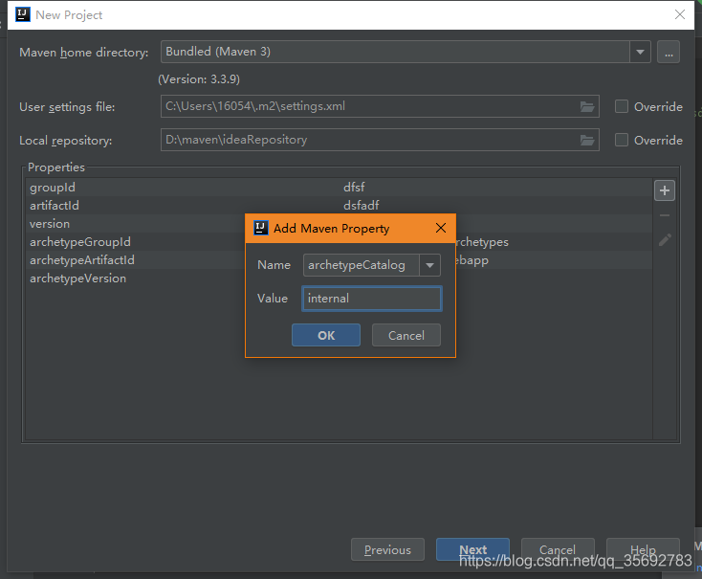The width and height of the screenshot is (702, 579).
Task: Click IntelliJ icon in New Project title
Action: pyautogui.click(x=22, y=14)
